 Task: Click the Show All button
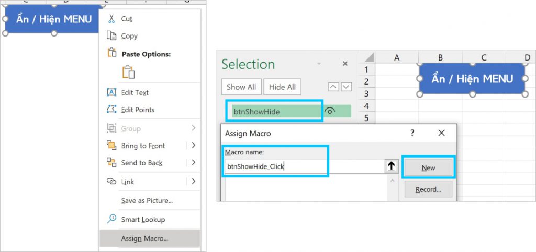[241, 87]
